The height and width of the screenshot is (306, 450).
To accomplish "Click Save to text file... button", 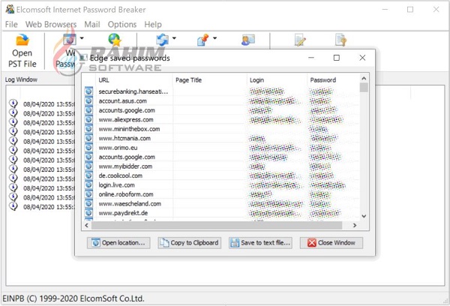I will [260, 243].
